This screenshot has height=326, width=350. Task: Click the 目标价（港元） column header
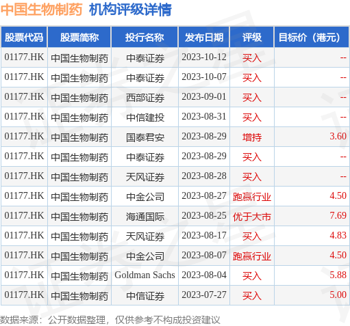coord(312,37)
